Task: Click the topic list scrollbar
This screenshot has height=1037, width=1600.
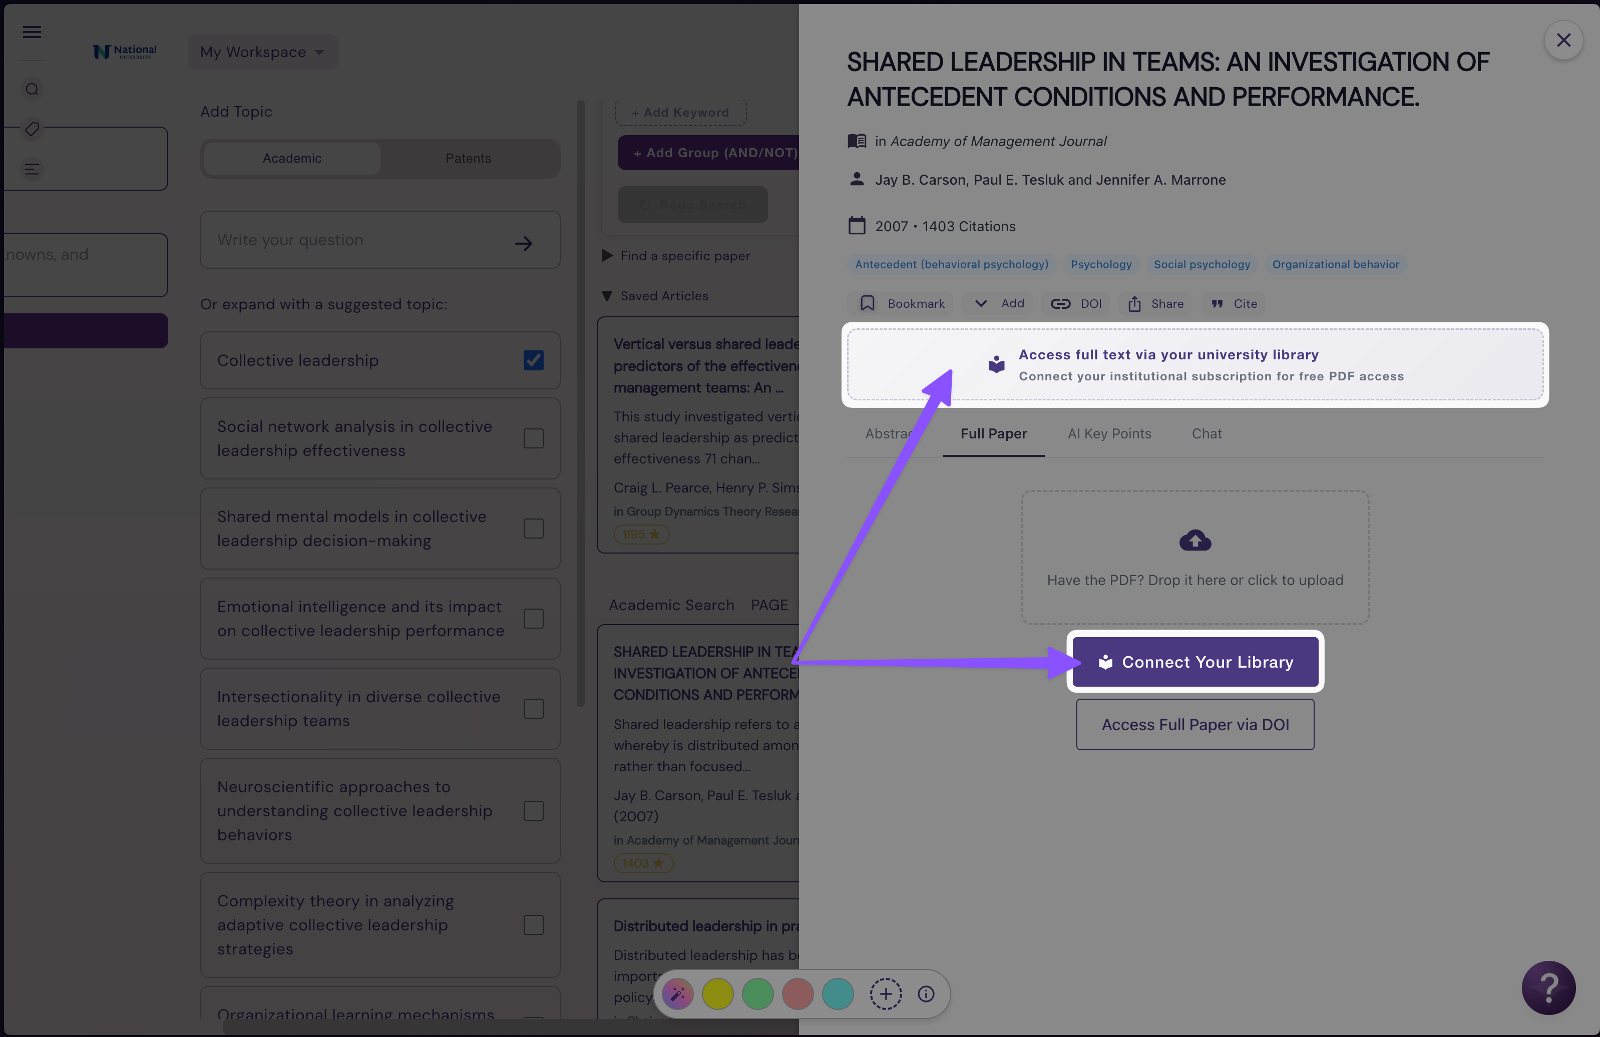Action: (x=580, y=403)
